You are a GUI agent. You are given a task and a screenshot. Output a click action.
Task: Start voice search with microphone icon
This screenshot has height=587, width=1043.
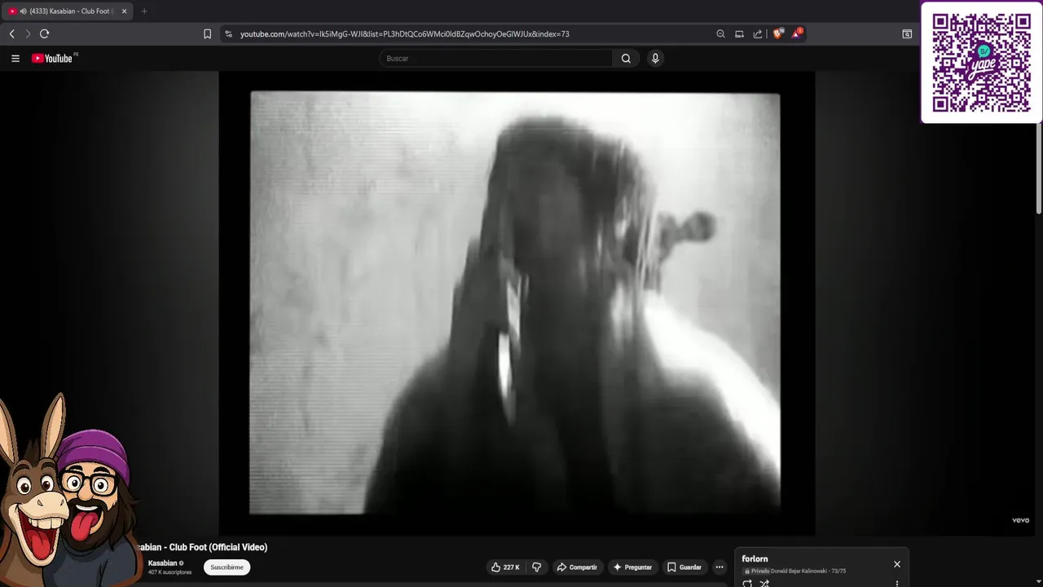click(655, 58)
